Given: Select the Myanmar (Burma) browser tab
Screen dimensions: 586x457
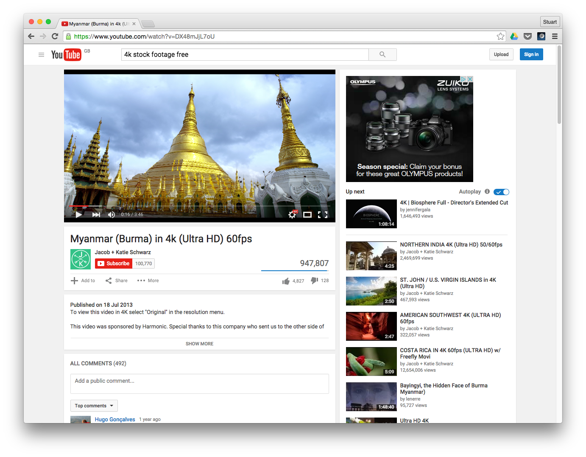Looking at the screenshot, I should (98, 24).
